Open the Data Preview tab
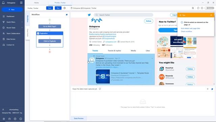This screenshot has width=216, height=122. click(79, 118)
